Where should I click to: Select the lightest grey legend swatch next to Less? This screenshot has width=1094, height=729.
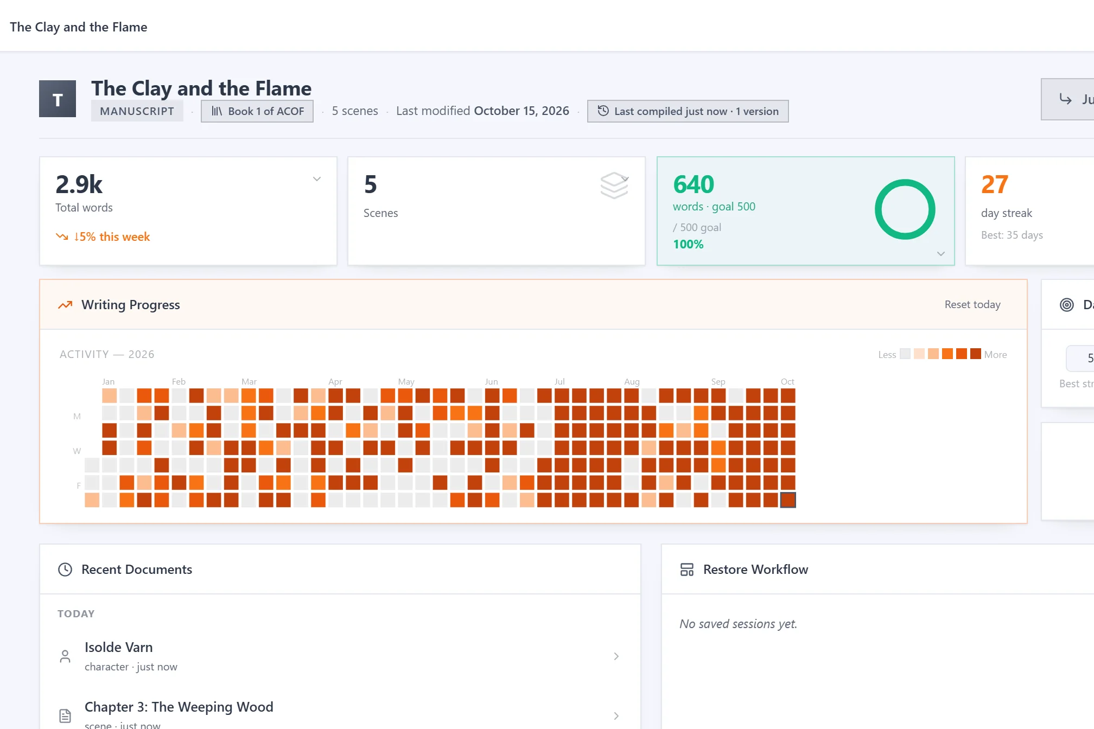905,354
